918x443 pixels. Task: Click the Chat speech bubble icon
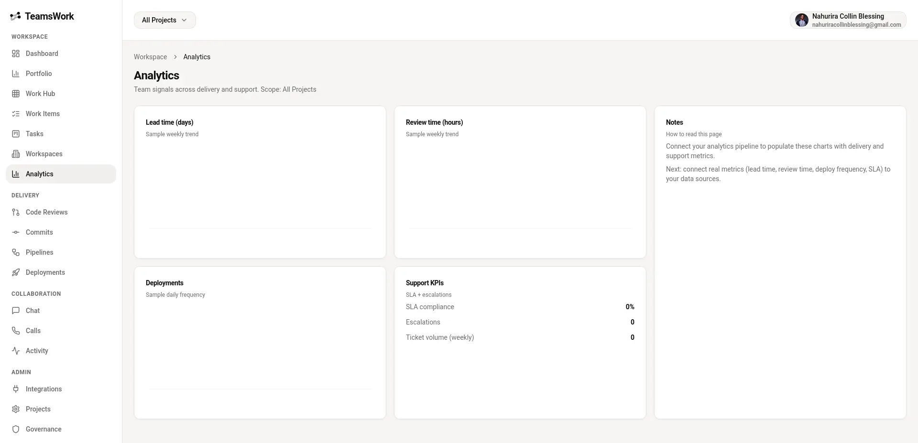pyautogui.click(x=16, y=311)
